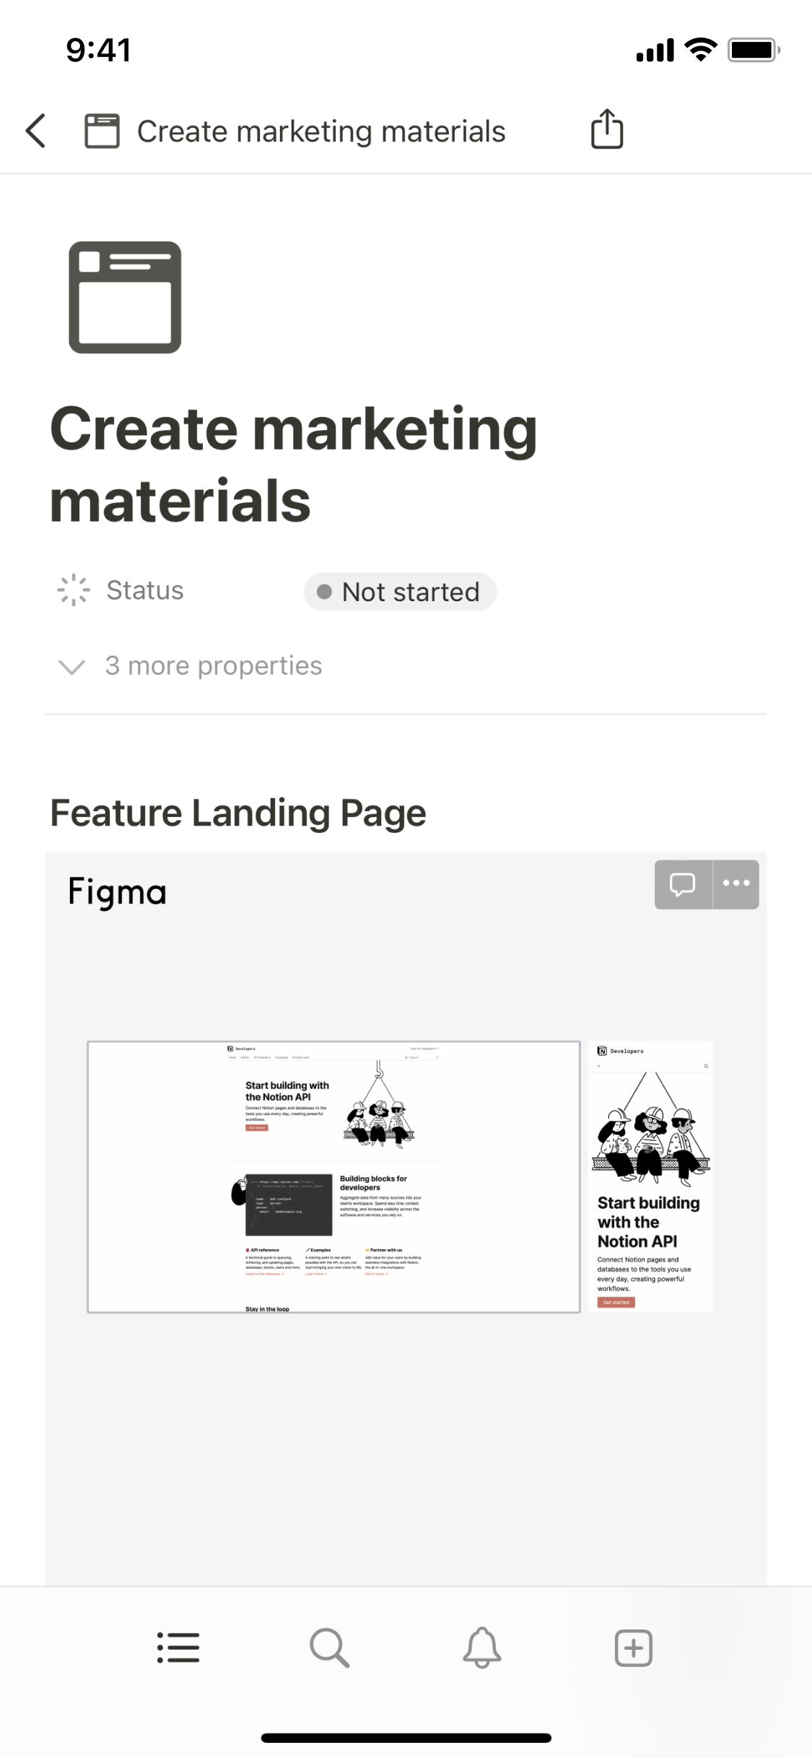Tap the breadcrumb page title in header
812x1758 pixels.
[321, 131]
